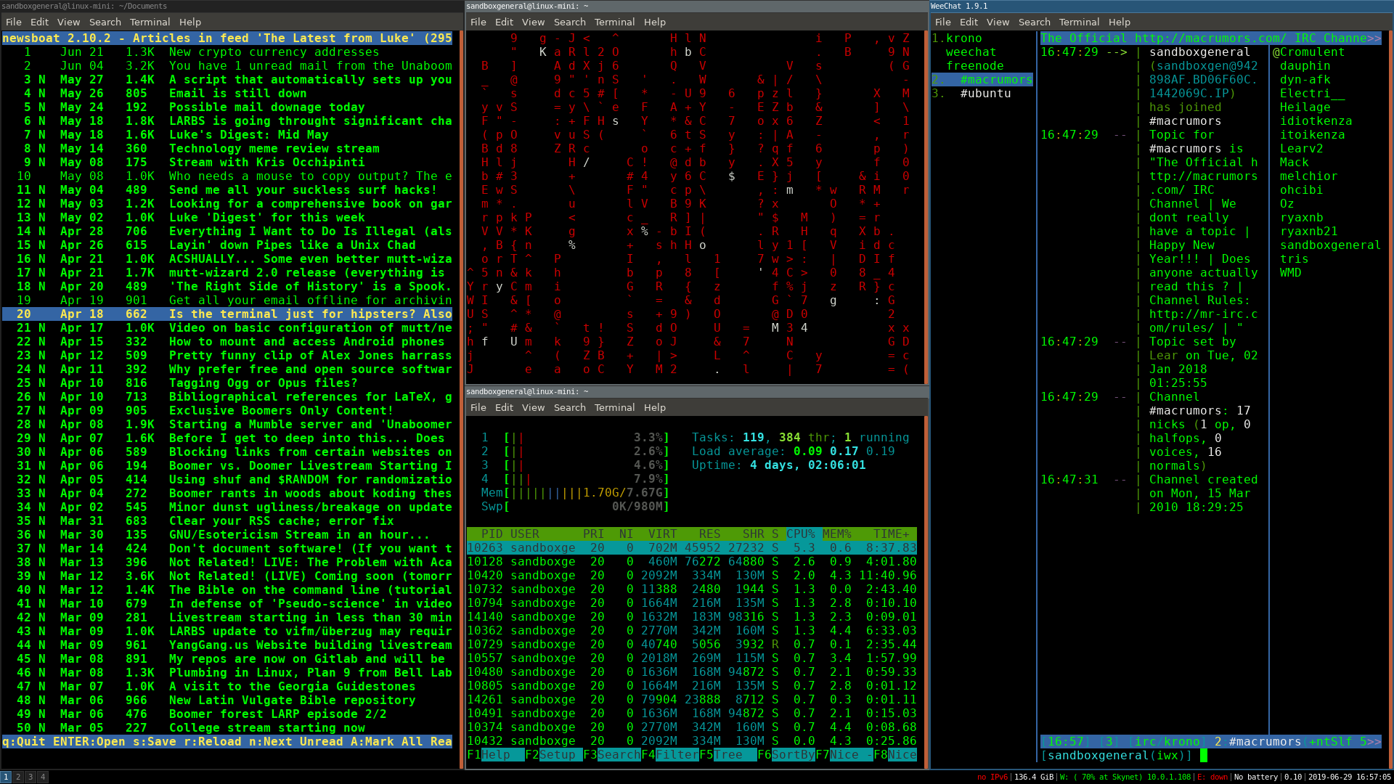Click nick @Cromulent in WeeChat nicklist

pos(1308,52)
